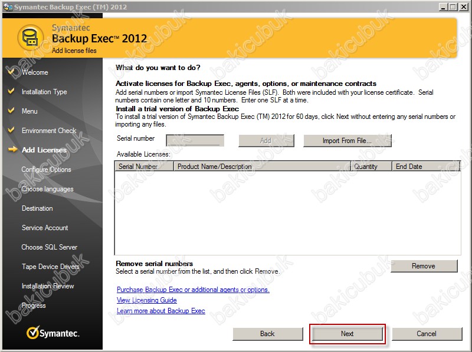Image resolution: width=472 pixels, height=352 pixels.
Task: Click the Add serial number button
Action: tap(266, 141)
